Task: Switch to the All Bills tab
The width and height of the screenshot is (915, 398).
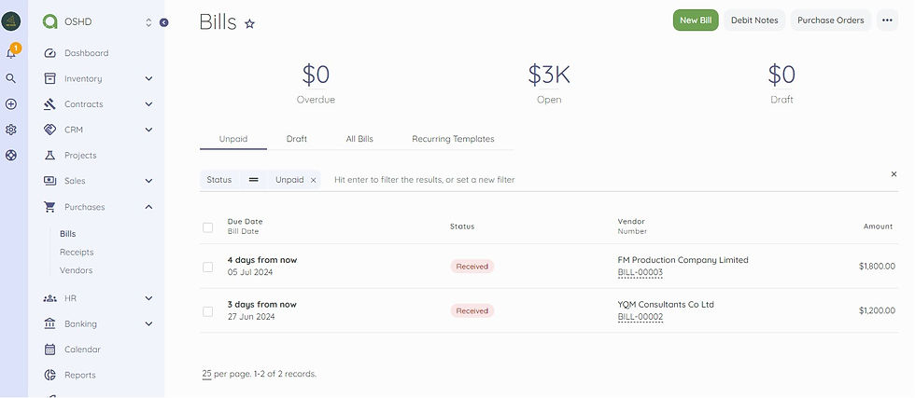Action: (x=359, y=139)
